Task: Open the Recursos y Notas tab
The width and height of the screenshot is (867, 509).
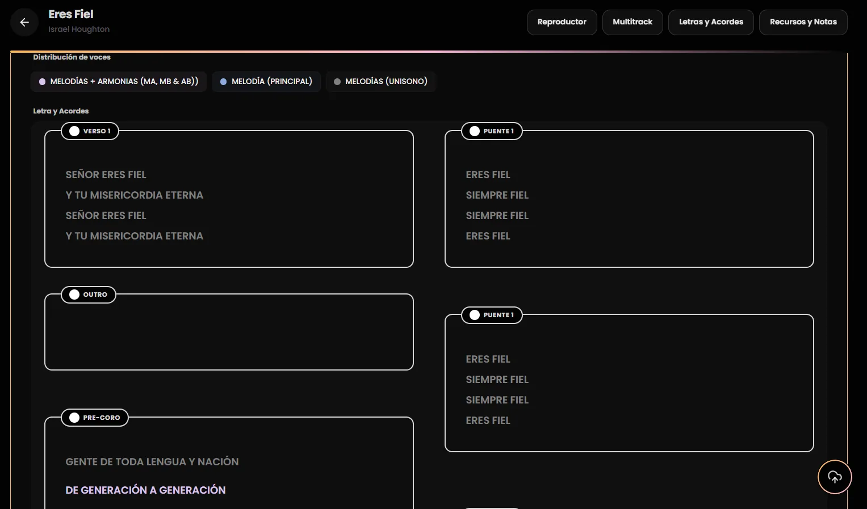Action: click(x=803, y=22)
